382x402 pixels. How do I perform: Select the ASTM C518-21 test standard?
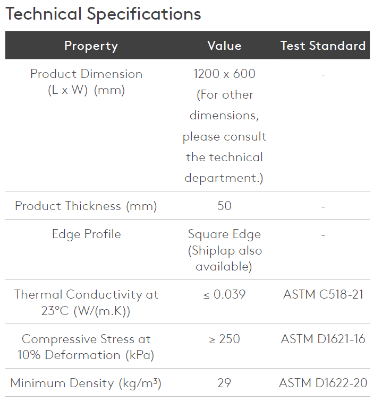(x=323, y=294)
